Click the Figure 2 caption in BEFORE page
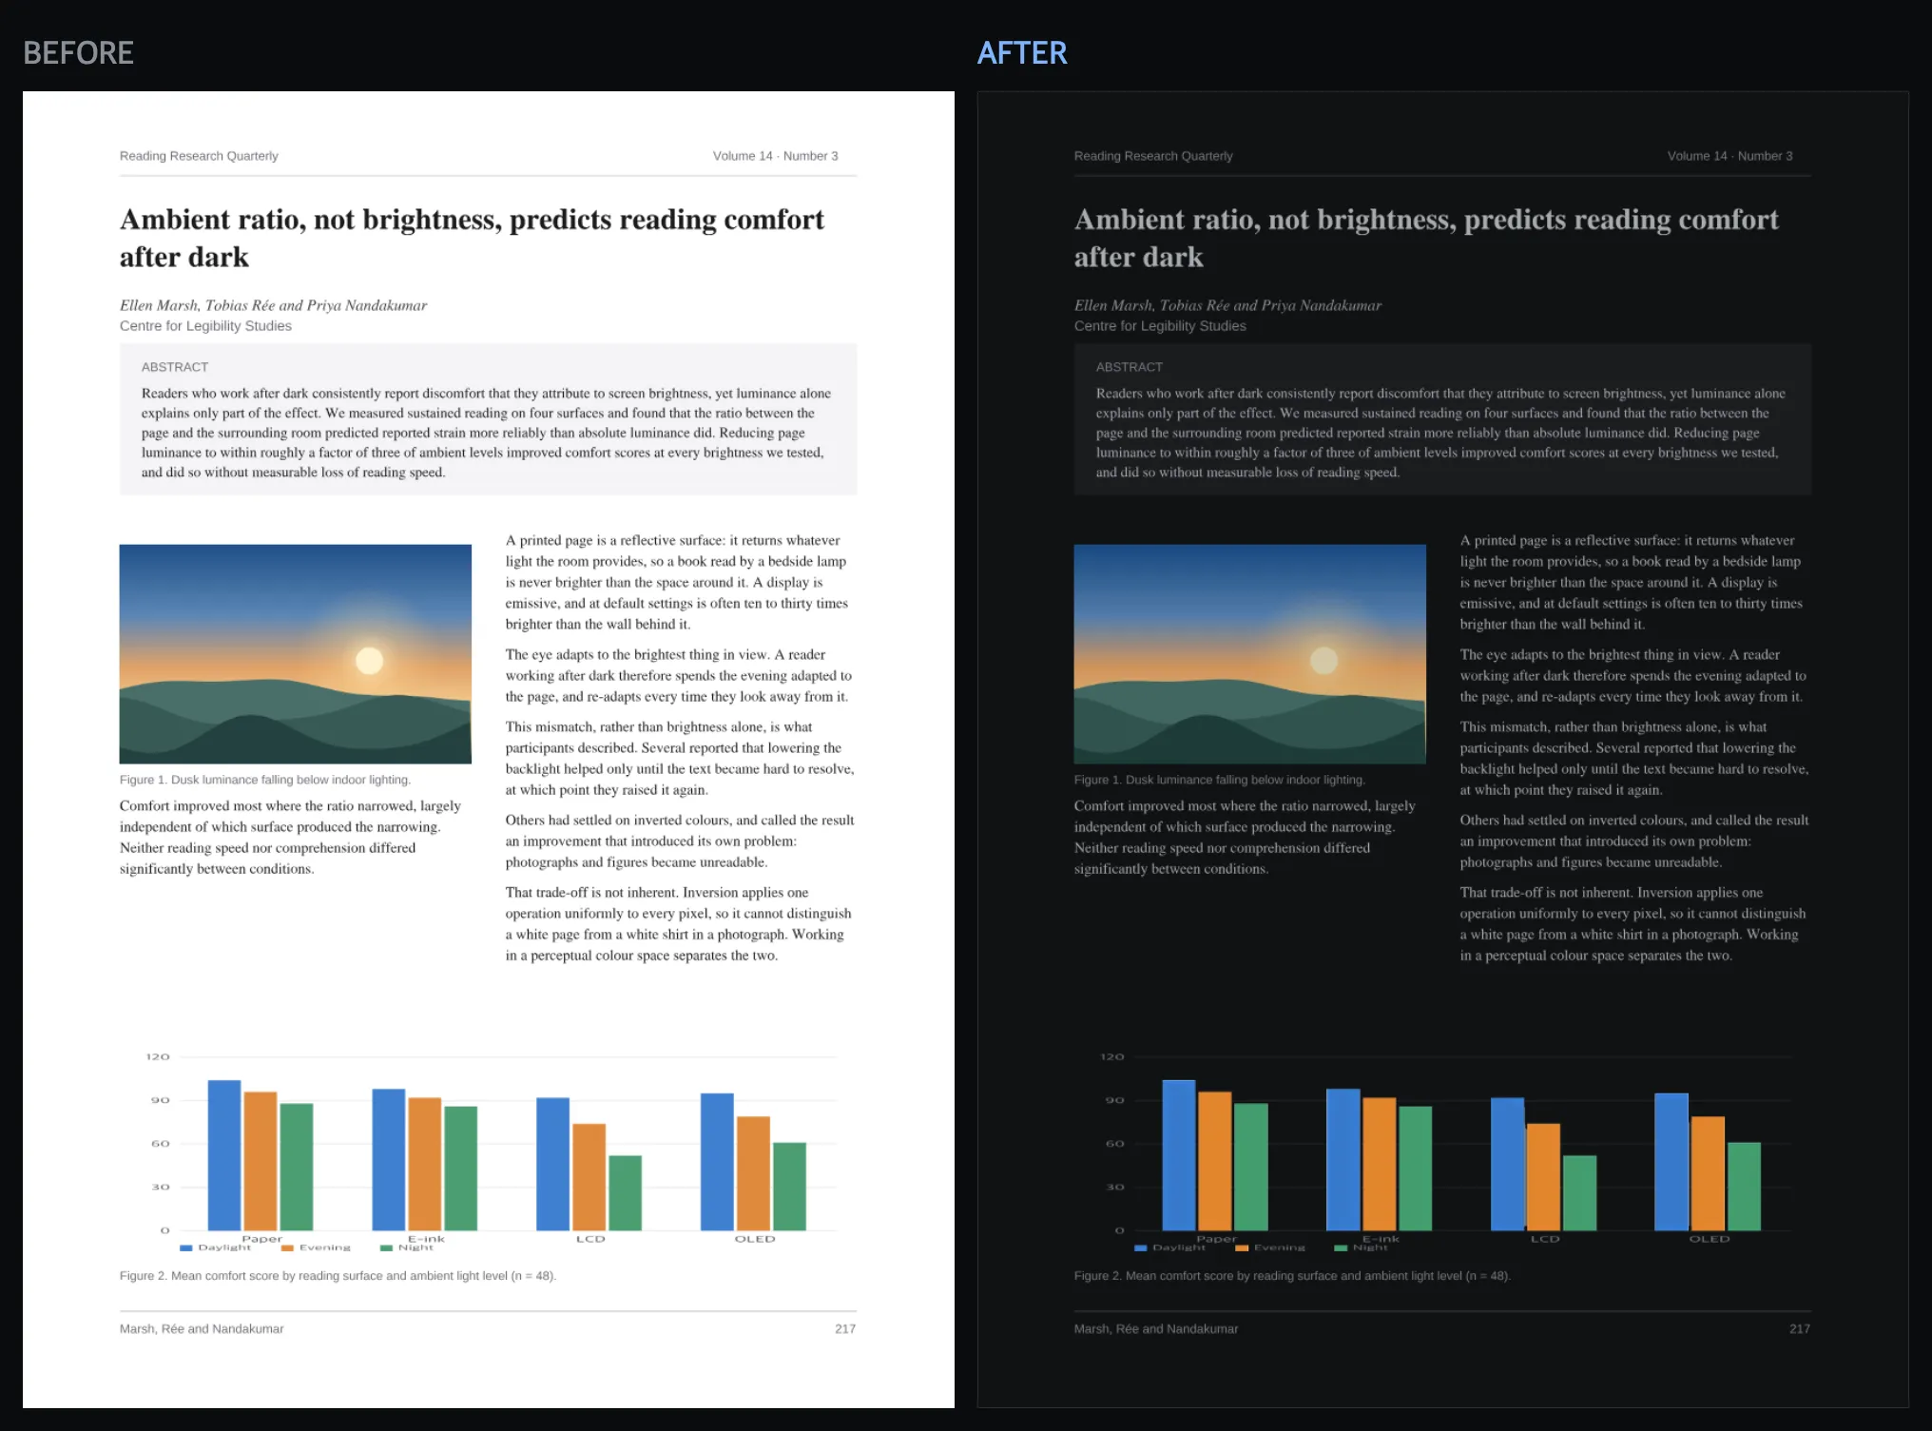Image resolution: width=1932 pixels, height=1431 pixels. [338, 1276]
